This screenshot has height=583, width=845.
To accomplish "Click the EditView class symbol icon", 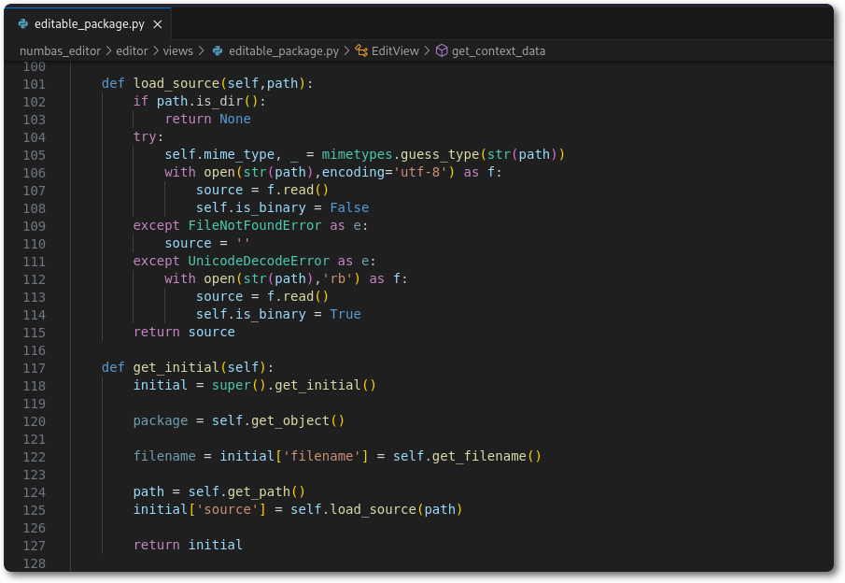I will (x=361, y=50).
